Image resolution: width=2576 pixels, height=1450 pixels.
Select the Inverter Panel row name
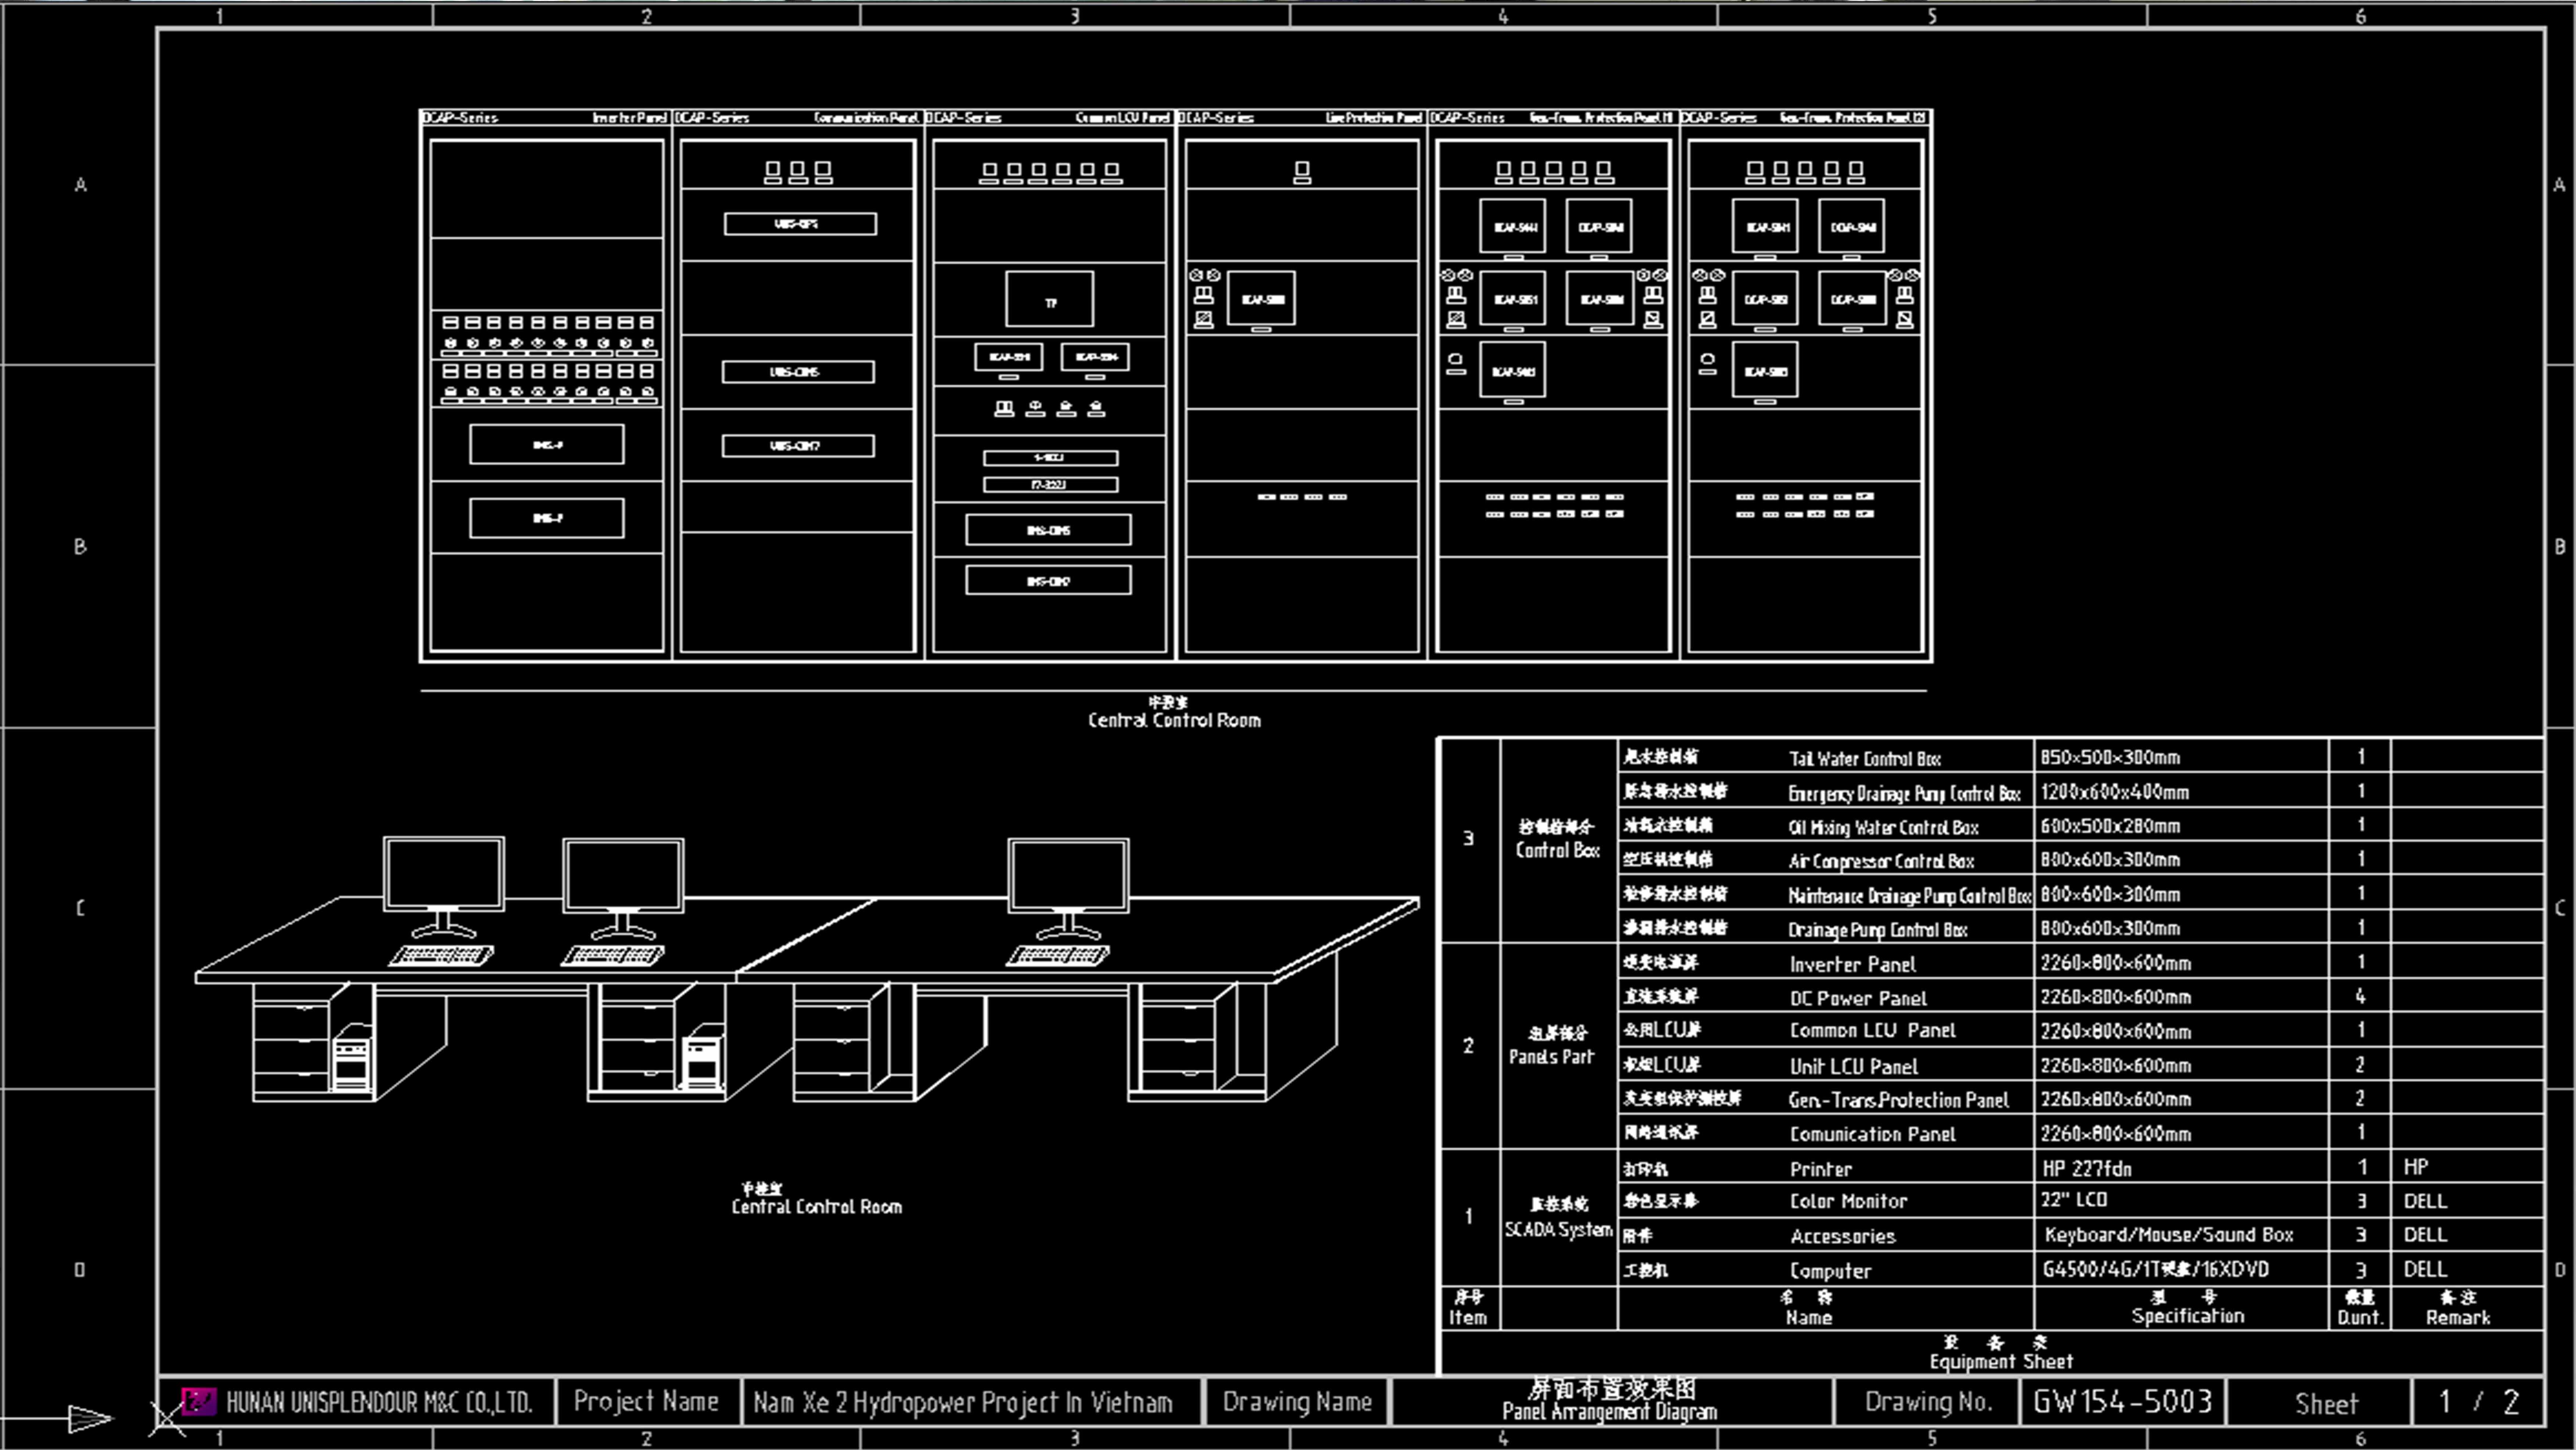(1852, 964)
